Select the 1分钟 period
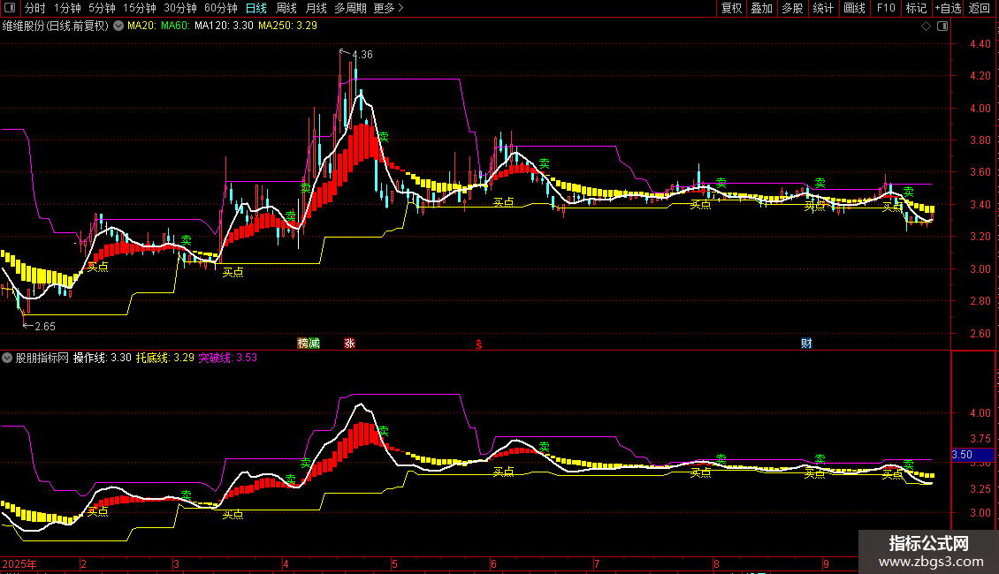This screenshot has height=574, width=999. (x=67, y=8)
